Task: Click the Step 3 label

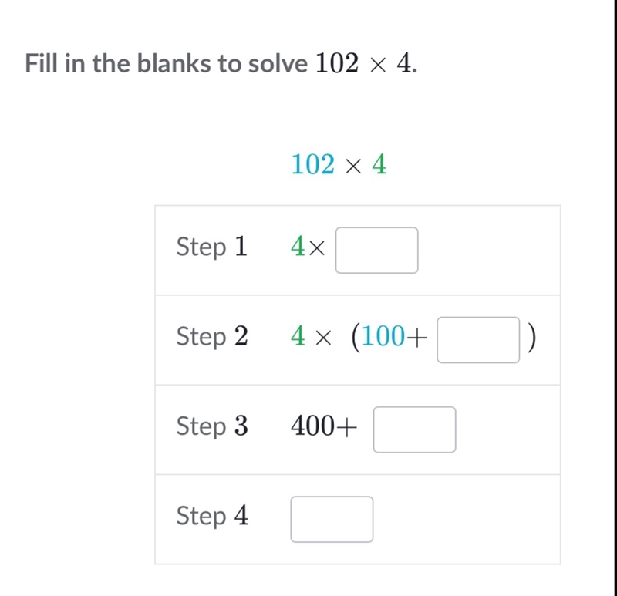Action: 212,426
